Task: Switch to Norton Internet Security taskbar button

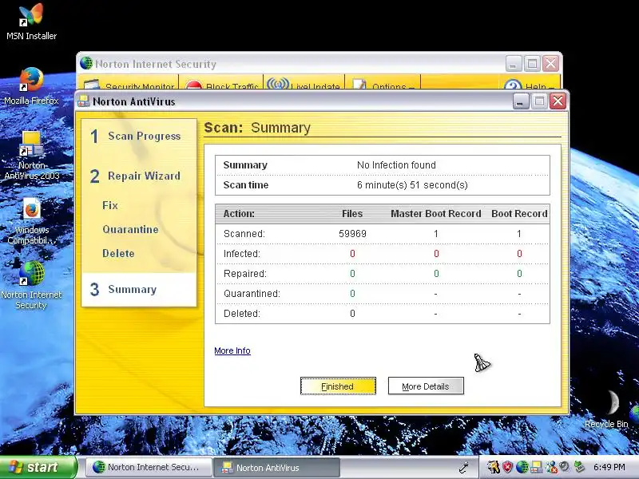Action: tap(149, 467)
